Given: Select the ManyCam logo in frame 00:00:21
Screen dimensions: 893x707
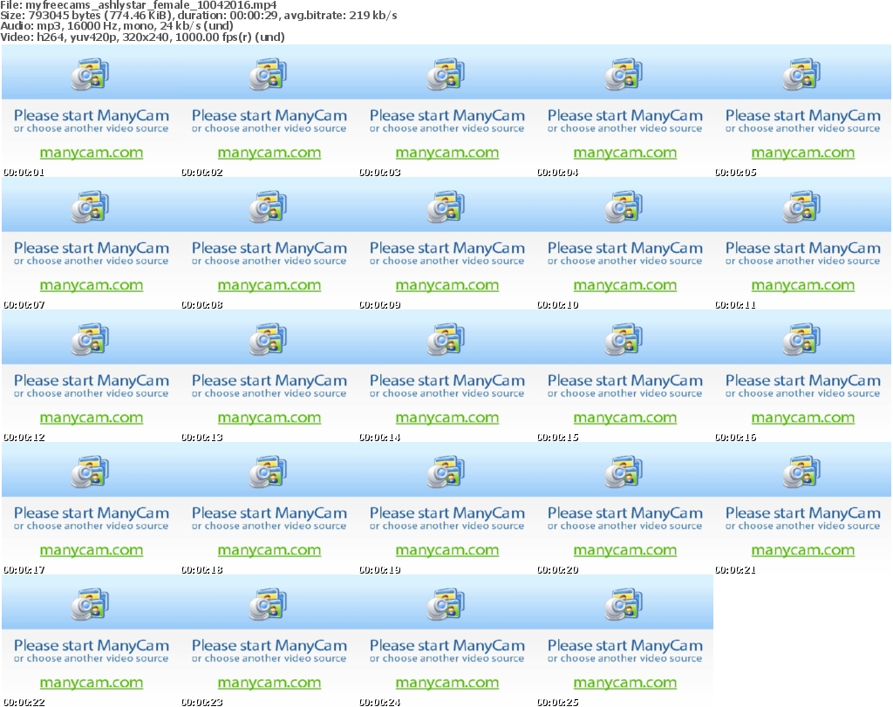Looking at the screenshot, I should pyautogui.click(x=801, y=472).
